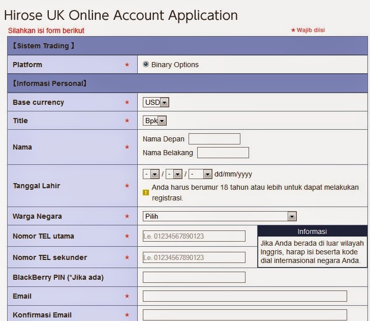Screen dimensions: 370x321
Task: Open the Bpk title dropdown
Action: click(155, 121)
